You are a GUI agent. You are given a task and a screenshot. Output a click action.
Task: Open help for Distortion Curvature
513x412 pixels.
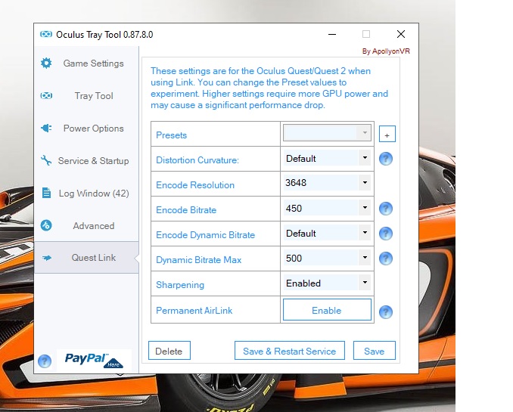click(x=386, y=159)
